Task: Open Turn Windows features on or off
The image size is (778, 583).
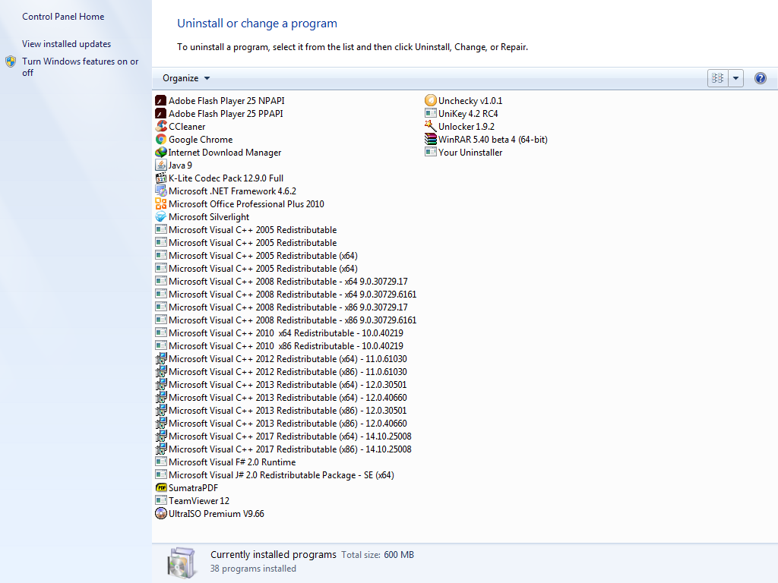Action: coord(81,67)
